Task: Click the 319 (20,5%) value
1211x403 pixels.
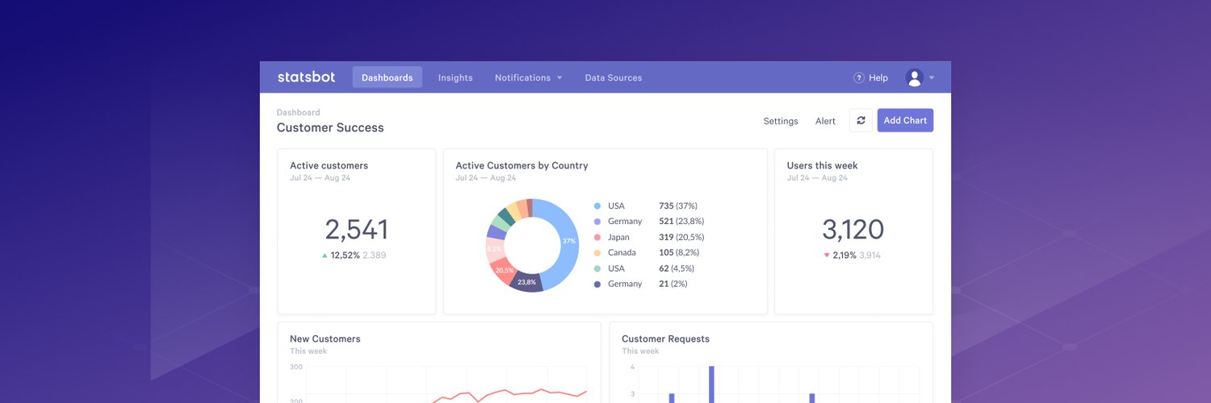Action: (681, 237)
